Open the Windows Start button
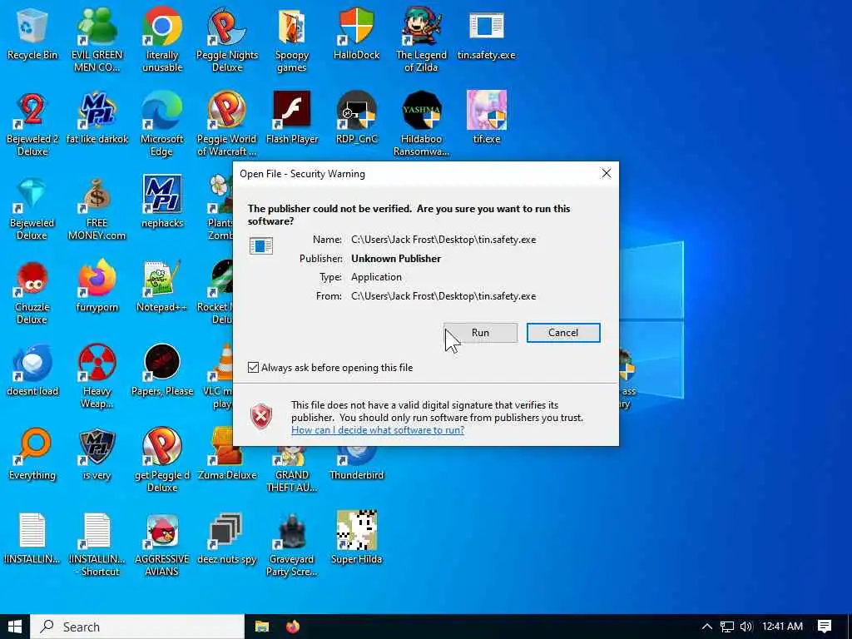 tap(15, 627)
